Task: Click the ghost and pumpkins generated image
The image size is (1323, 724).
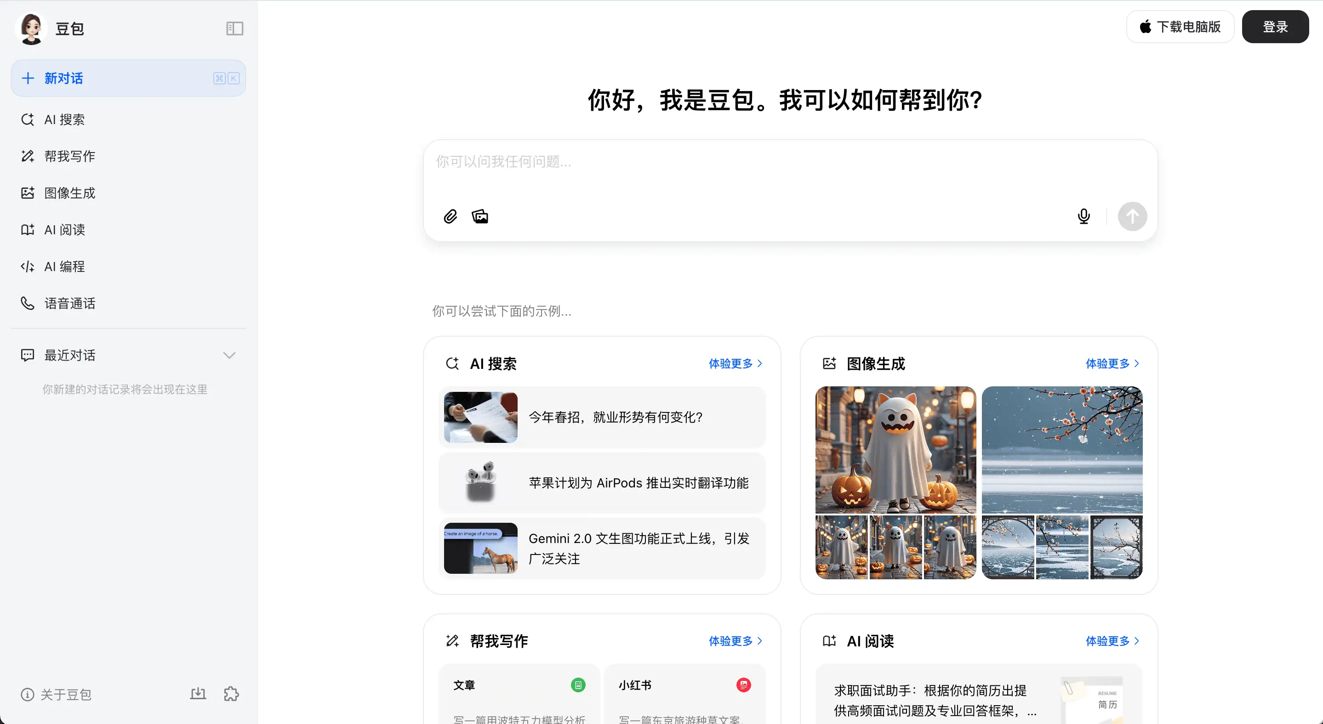Action: (x=895, y=451)
